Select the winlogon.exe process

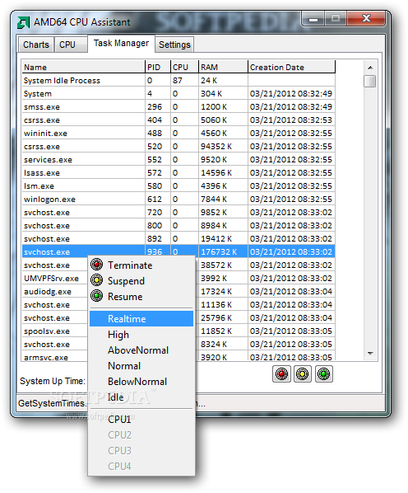tap(178, 200)
